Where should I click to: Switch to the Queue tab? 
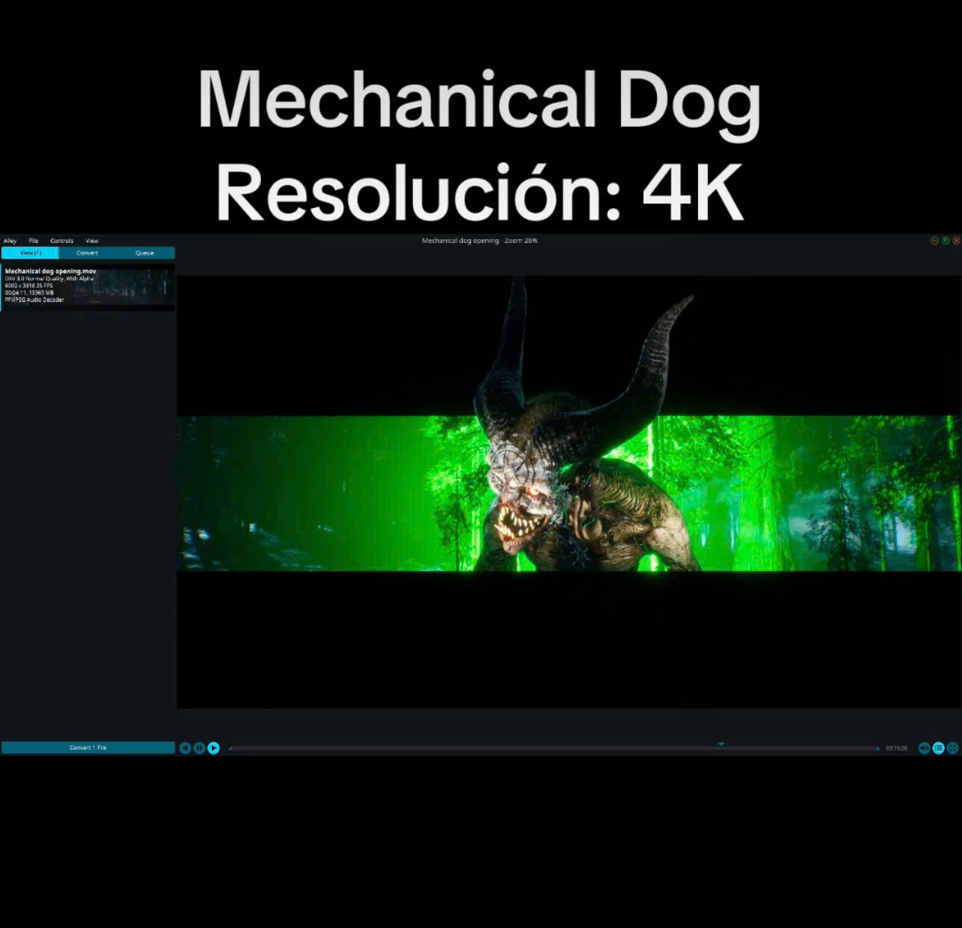pos(145,253)
